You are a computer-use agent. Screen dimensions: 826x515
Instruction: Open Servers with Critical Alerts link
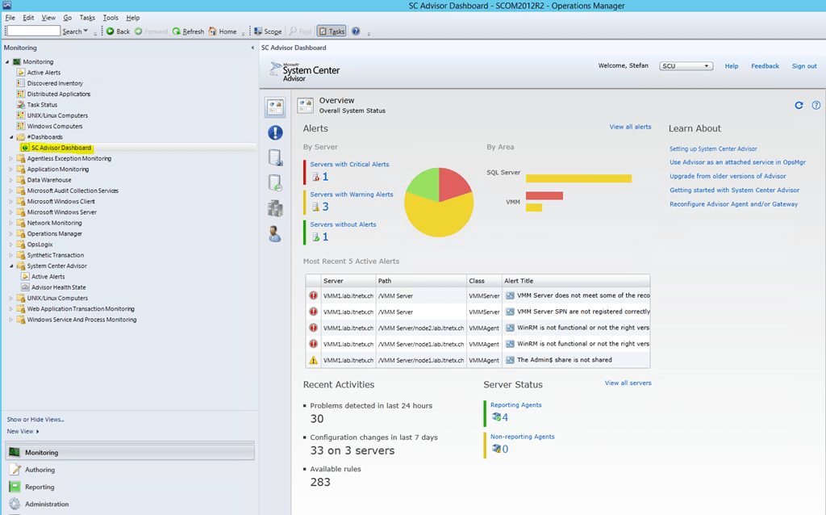[x=349, y=164]
